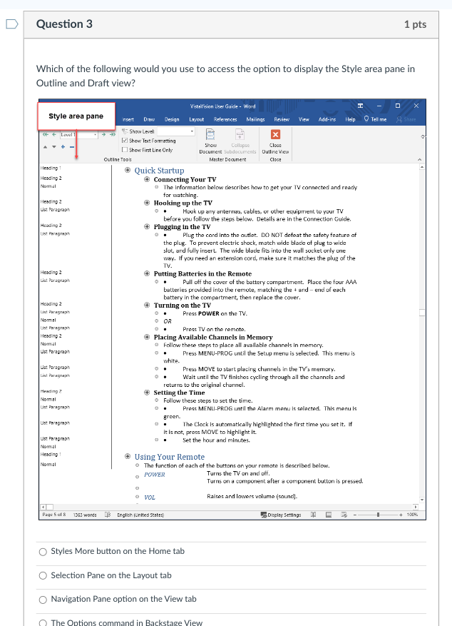
Task: Click English (United States) language button
Action: [140, 515]
